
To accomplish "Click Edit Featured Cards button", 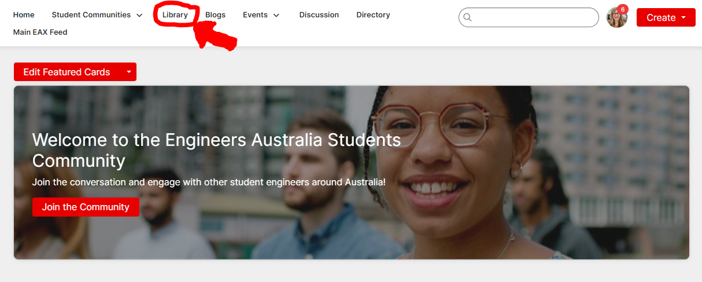I will [x=66, y=72].
